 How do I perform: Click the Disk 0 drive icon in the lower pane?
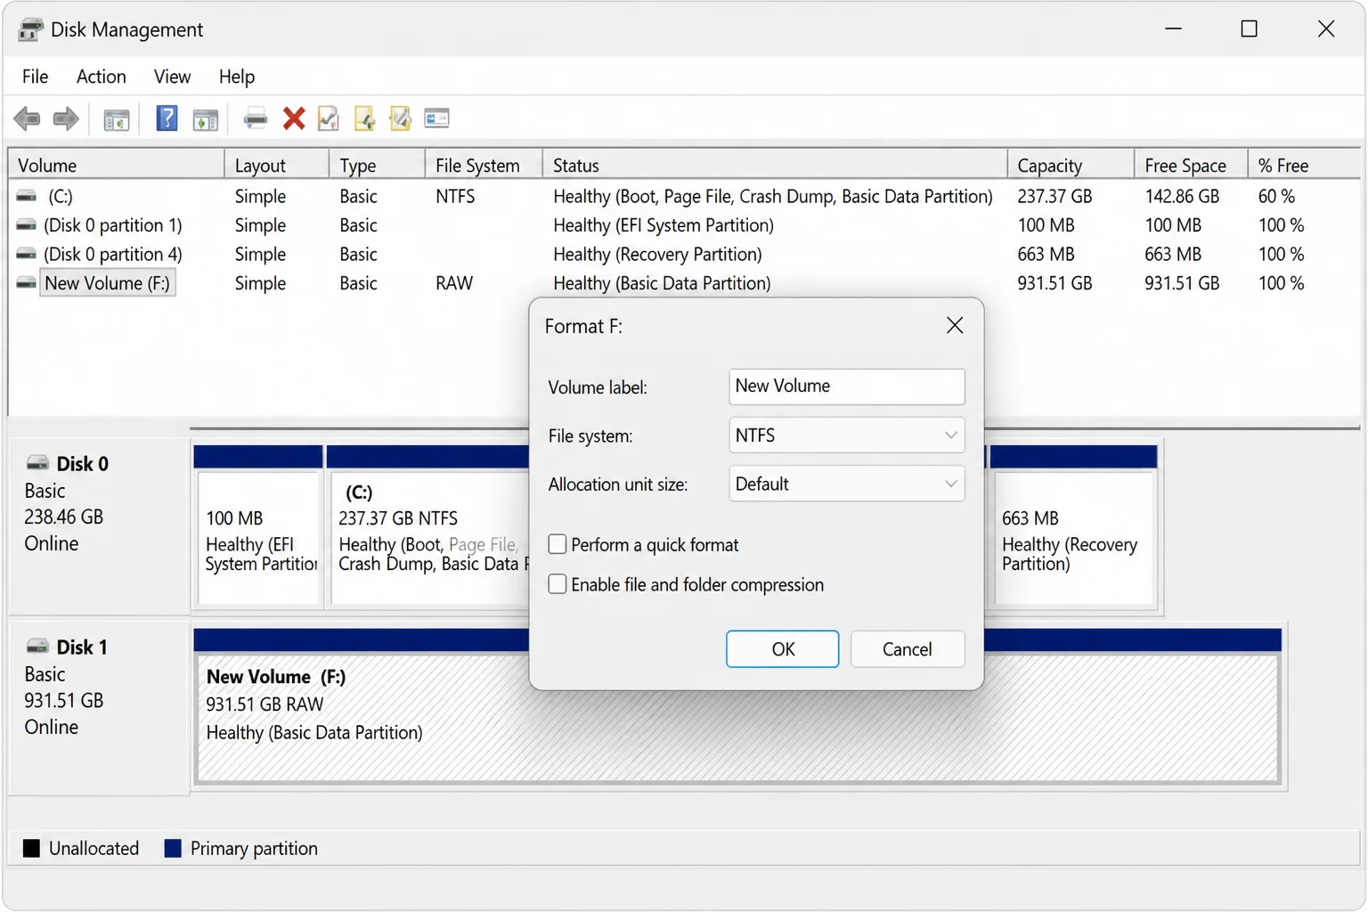tap(37, 463)
